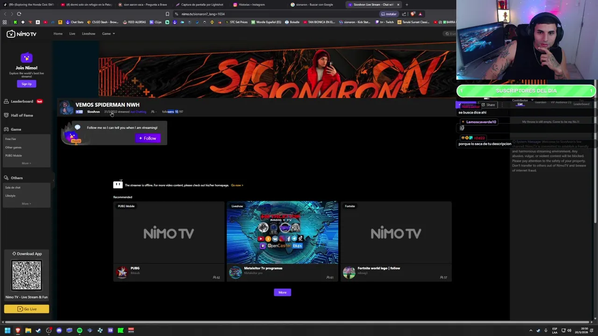Open the Home nav item
Screen dimensions: 598x336
[x=58, y=34]
